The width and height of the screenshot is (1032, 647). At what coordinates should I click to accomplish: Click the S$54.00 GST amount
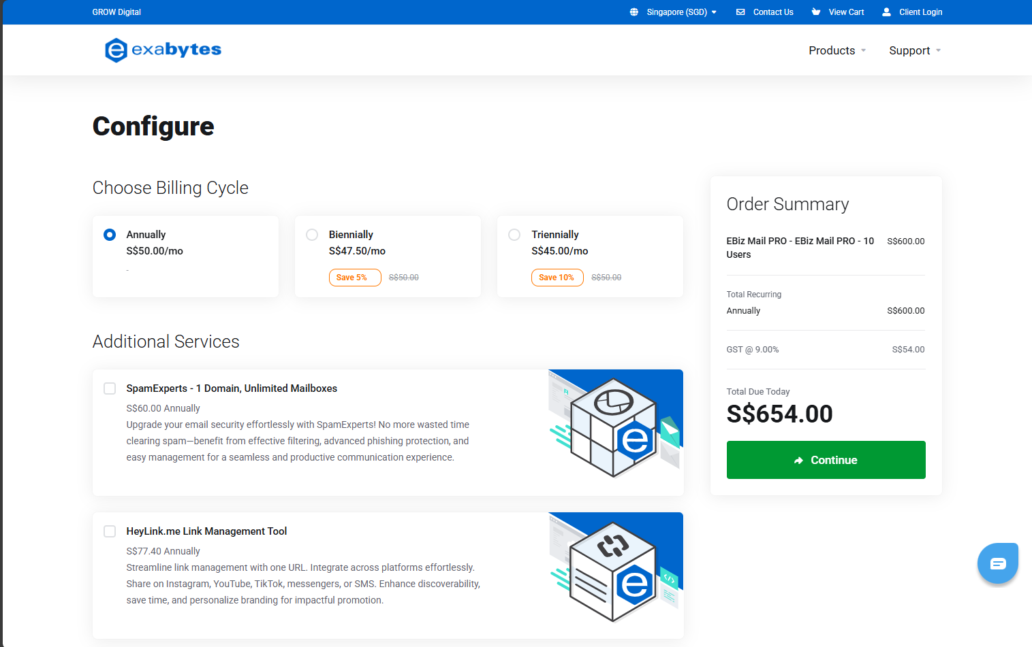coord(908,350)
